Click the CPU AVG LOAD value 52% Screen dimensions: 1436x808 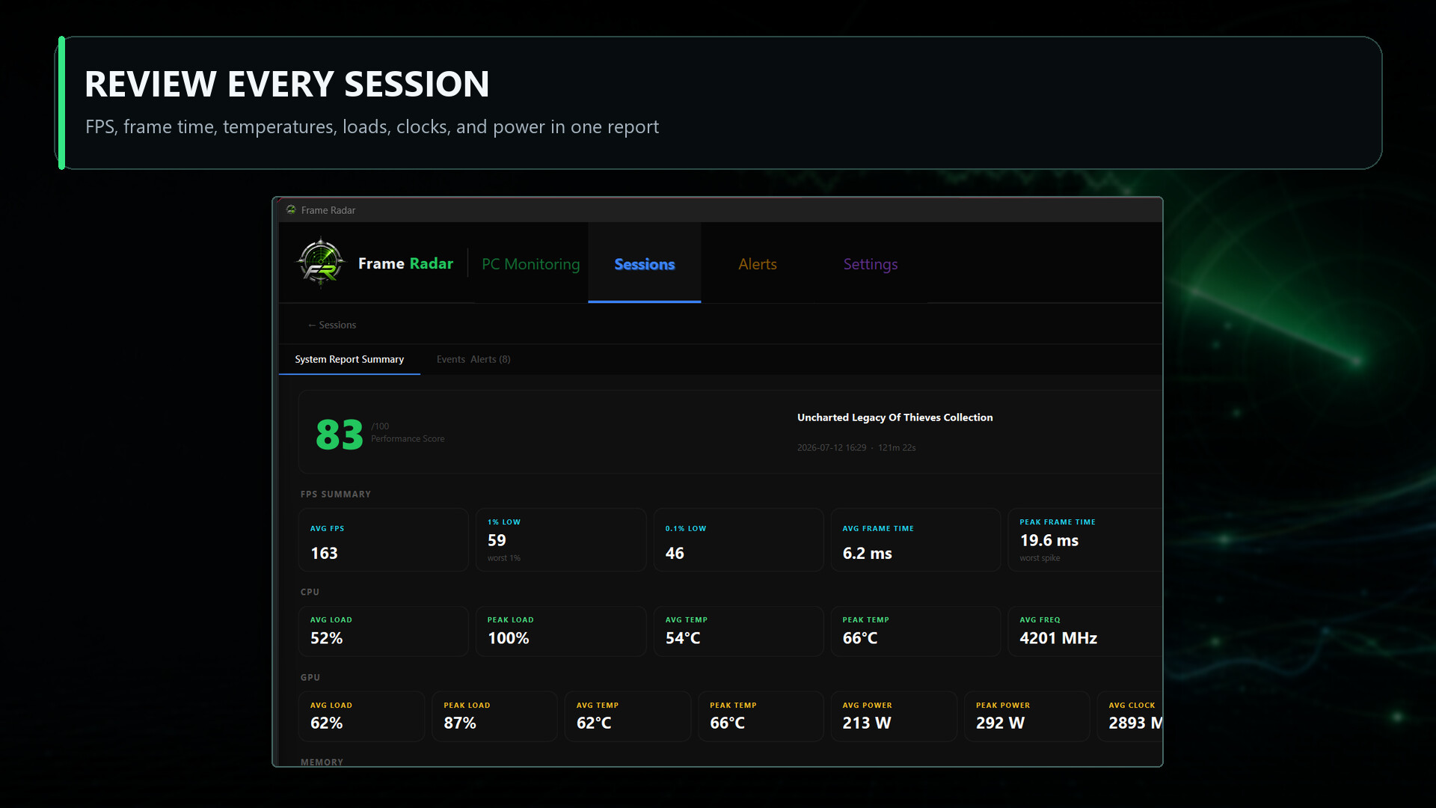click(x=327, y=638)
